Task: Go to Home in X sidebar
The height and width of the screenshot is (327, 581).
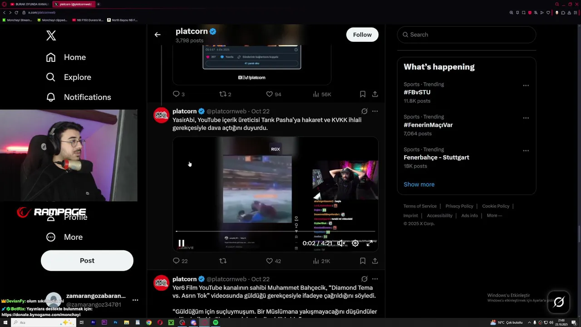Action: [x=66, y=57]
